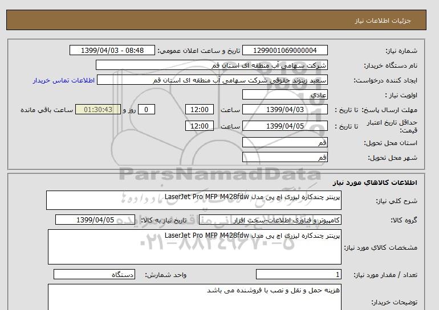Viewport: 439px width, 310px height.
Task: Click the label حداقل تاریخ اعتبار قیمت
Action: pyautogui.click(x=392, y=126)
